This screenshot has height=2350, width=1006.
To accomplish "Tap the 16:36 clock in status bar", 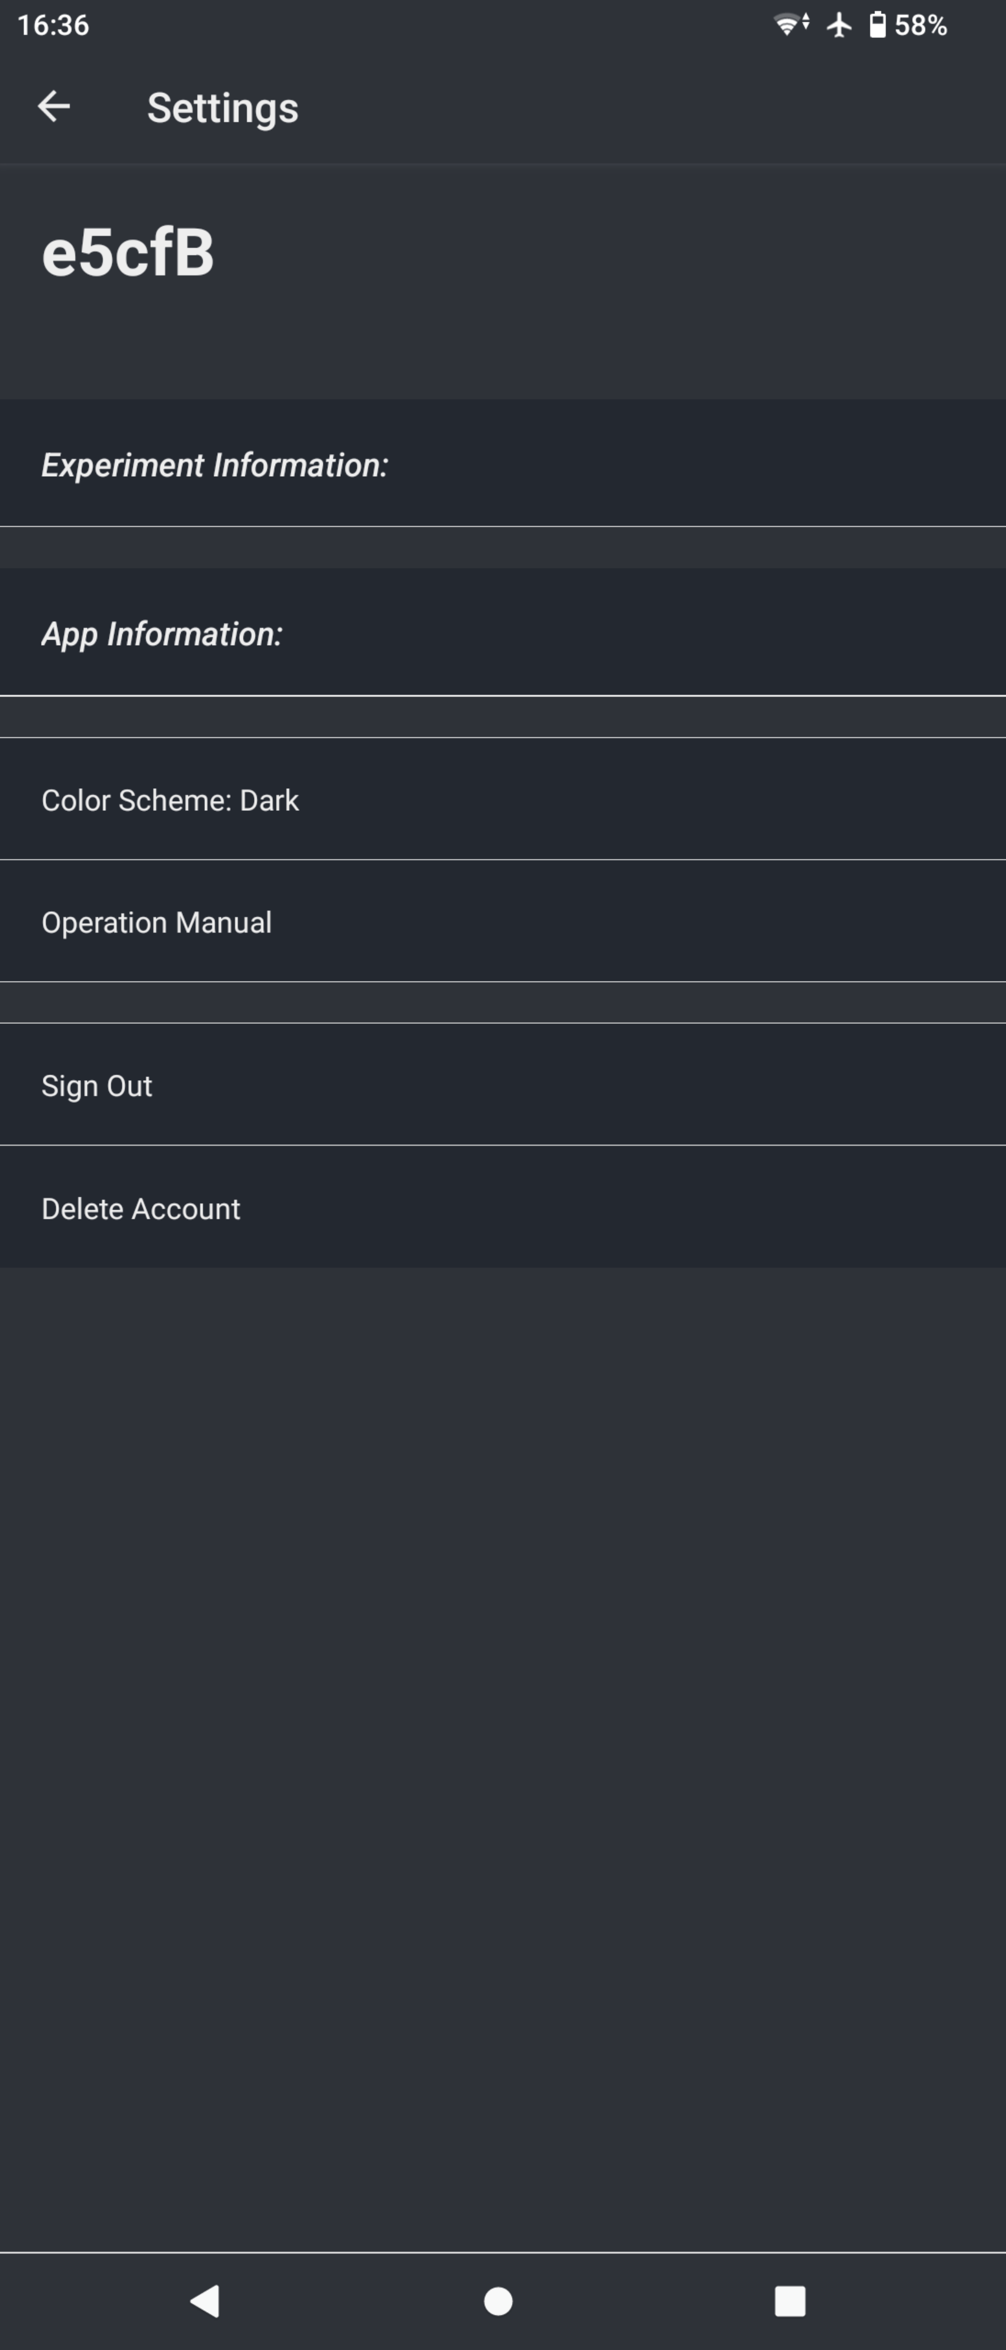I will (53, 24).
